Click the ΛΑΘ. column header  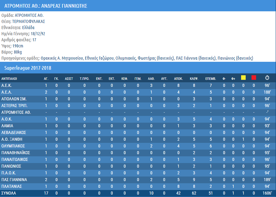pos(151,79)
